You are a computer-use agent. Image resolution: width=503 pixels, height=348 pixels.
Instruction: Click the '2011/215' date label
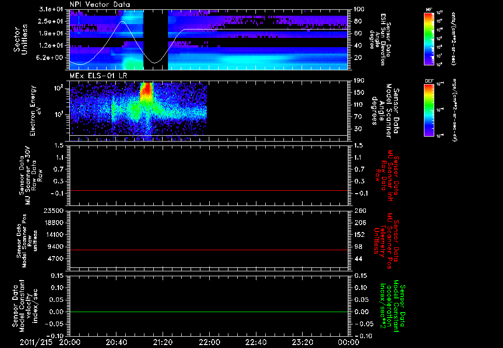coord(36,342)
